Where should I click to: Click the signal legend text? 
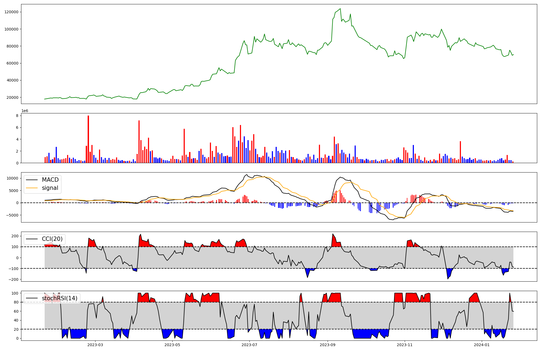pos(50,188)
